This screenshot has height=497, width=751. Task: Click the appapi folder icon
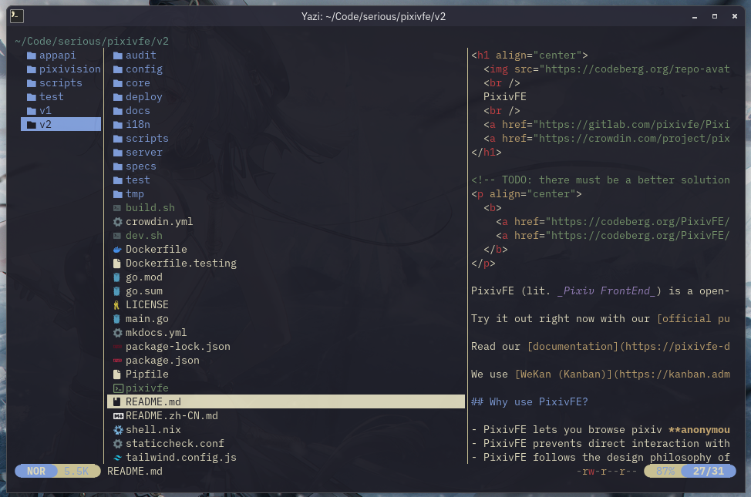tap(32, 55)
